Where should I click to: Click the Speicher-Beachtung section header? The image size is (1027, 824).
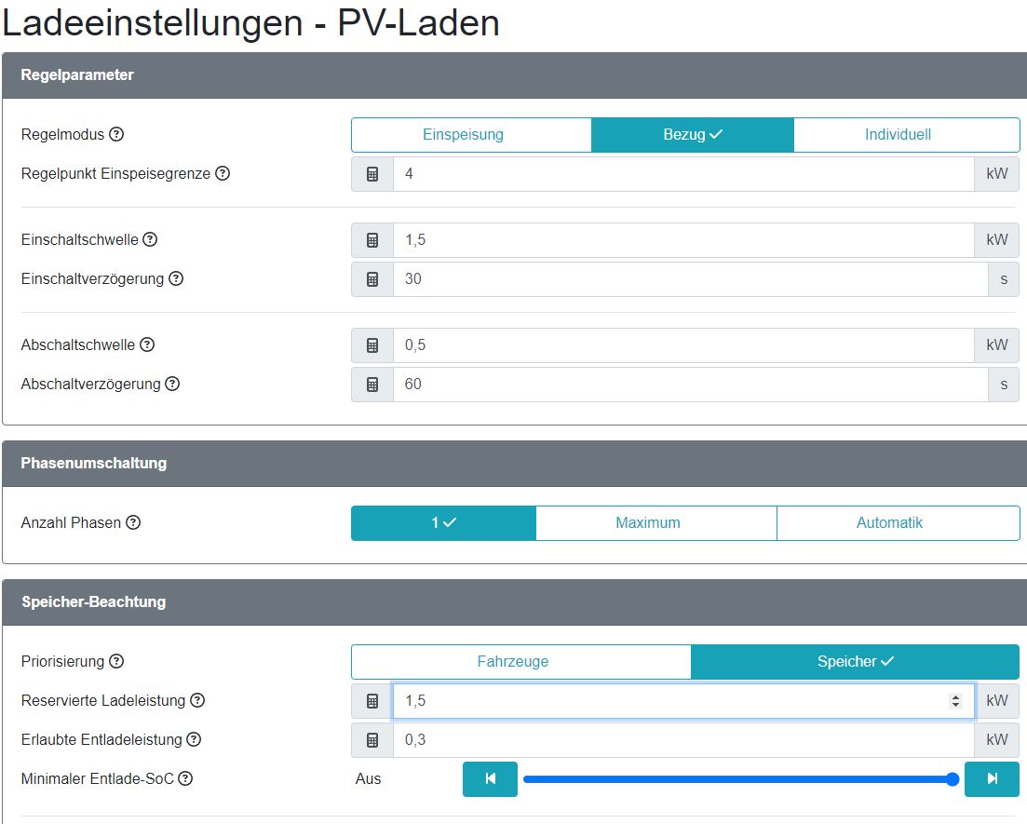point(515,602)
